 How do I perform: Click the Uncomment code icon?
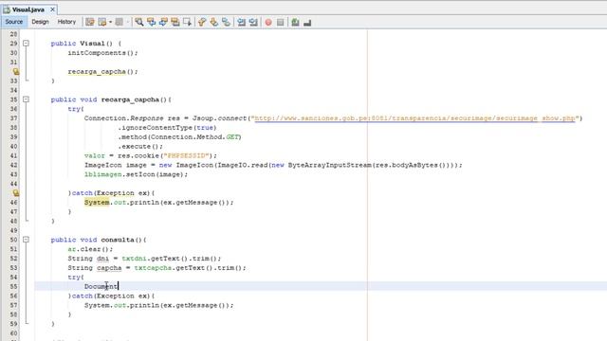pos(307,23)
